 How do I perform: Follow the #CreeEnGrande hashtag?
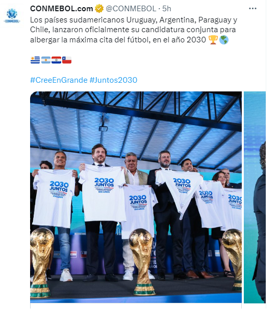click(59, 80)
